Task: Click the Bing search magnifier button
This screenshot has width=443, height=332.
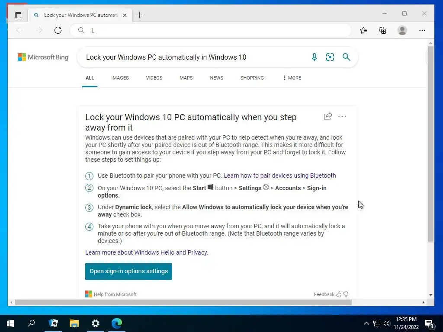Action: click(x=347, y=57)
